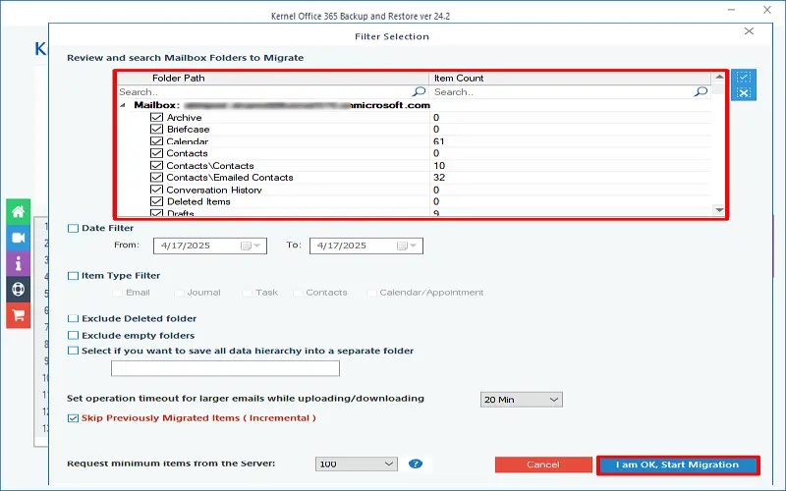The width and height of the screenshot is (786, 491).
Task: Close the Filter Selection dialog
Action: click(749, 31)
